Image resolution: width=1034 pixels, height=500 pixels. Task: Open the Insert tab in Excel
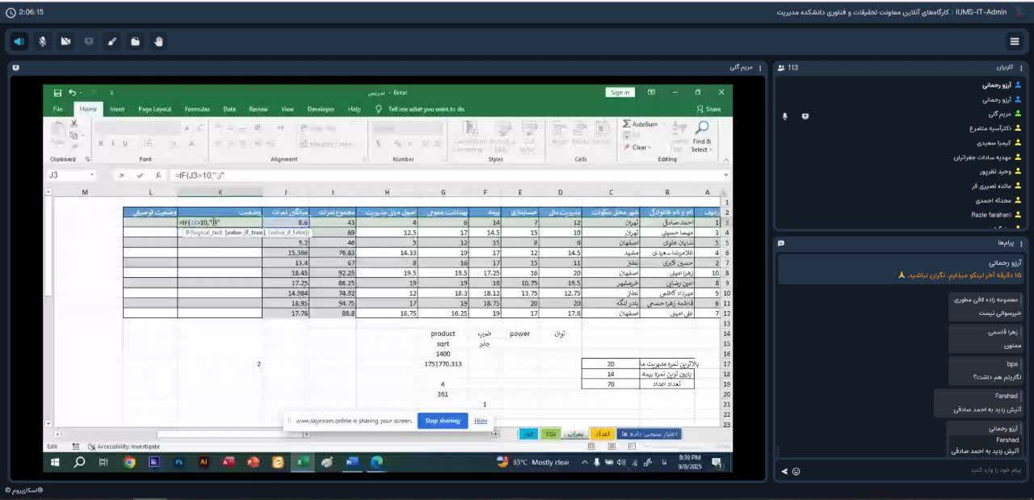click(117, 109)
